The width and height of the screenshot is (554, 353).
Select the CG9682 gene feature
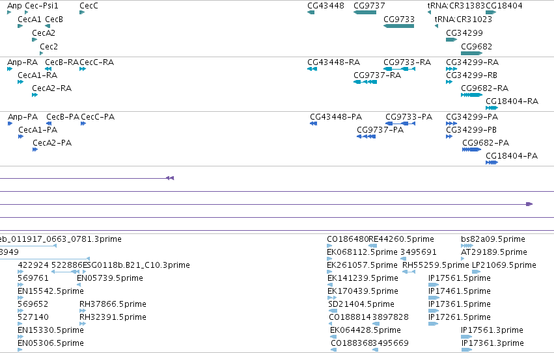pos(472,53)
